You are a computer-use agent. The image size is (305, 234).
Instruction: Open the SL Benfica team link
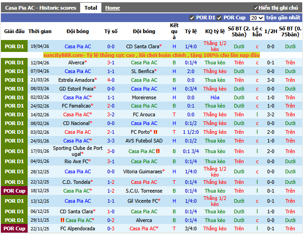143,71
